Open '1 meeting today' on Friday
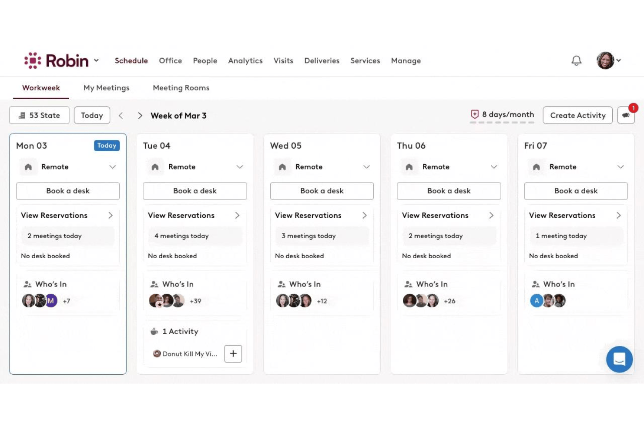The image size is (644, 429). coord(576,236)
